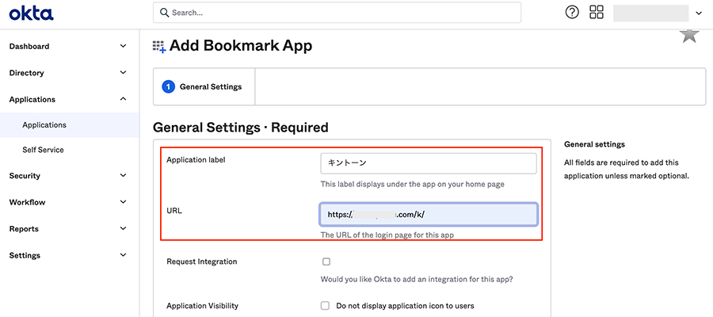Click the search magnifier icon

(x=164, y=13)
